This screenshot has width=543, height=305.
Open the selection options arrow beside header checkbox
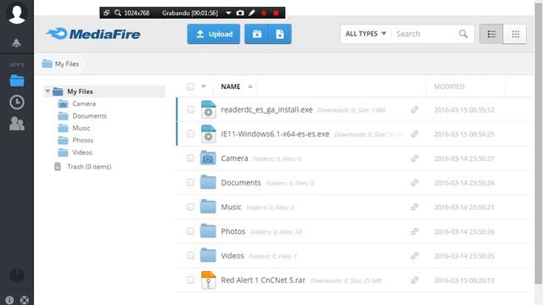click(204, 86)
